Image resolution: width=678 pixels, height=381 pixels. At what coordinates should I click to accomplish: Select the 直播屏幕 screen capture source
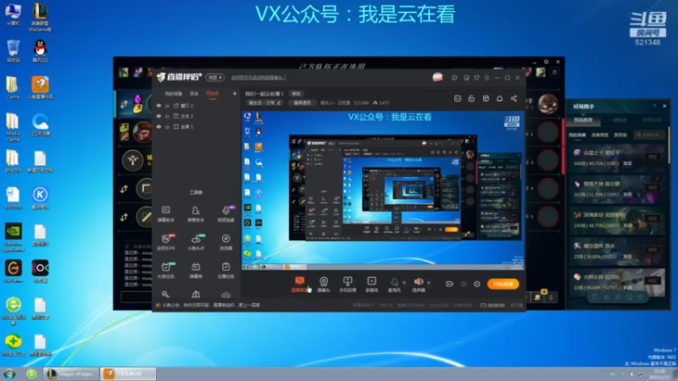pyautogui.click(x=299, y=284)
